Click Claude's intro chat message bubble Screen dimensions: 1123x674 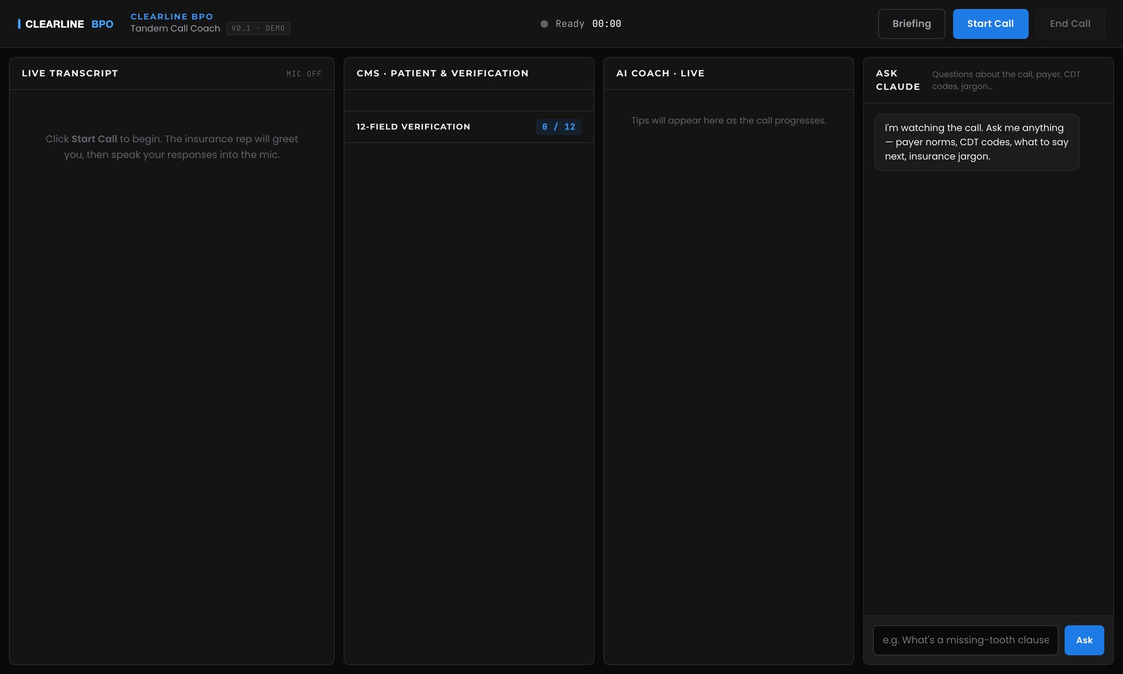pyautogui.click(x=976, y=142)
